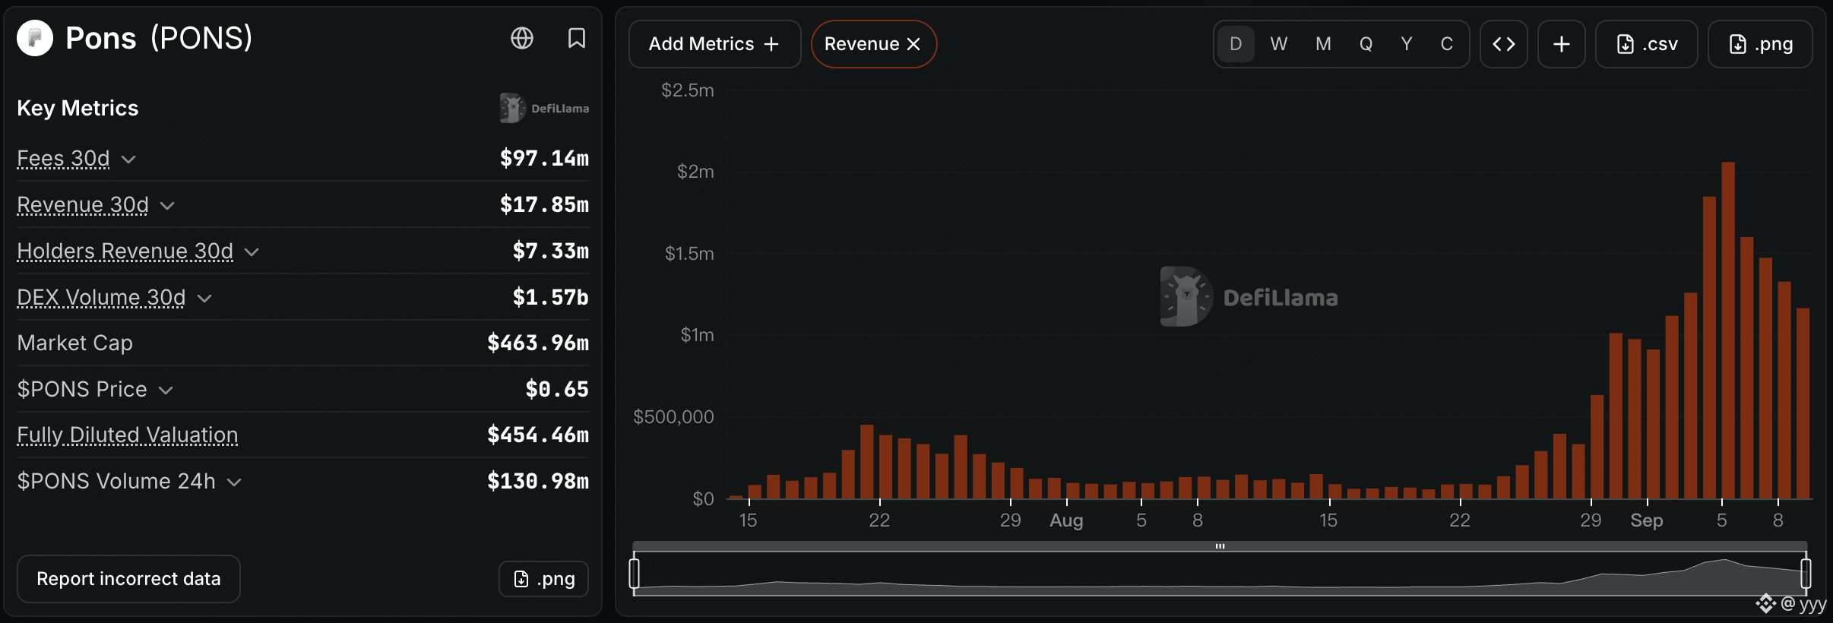Viewport: 1833px width, 623px height.
Task: Select Monthly interval M
Action: point(1323,44)
